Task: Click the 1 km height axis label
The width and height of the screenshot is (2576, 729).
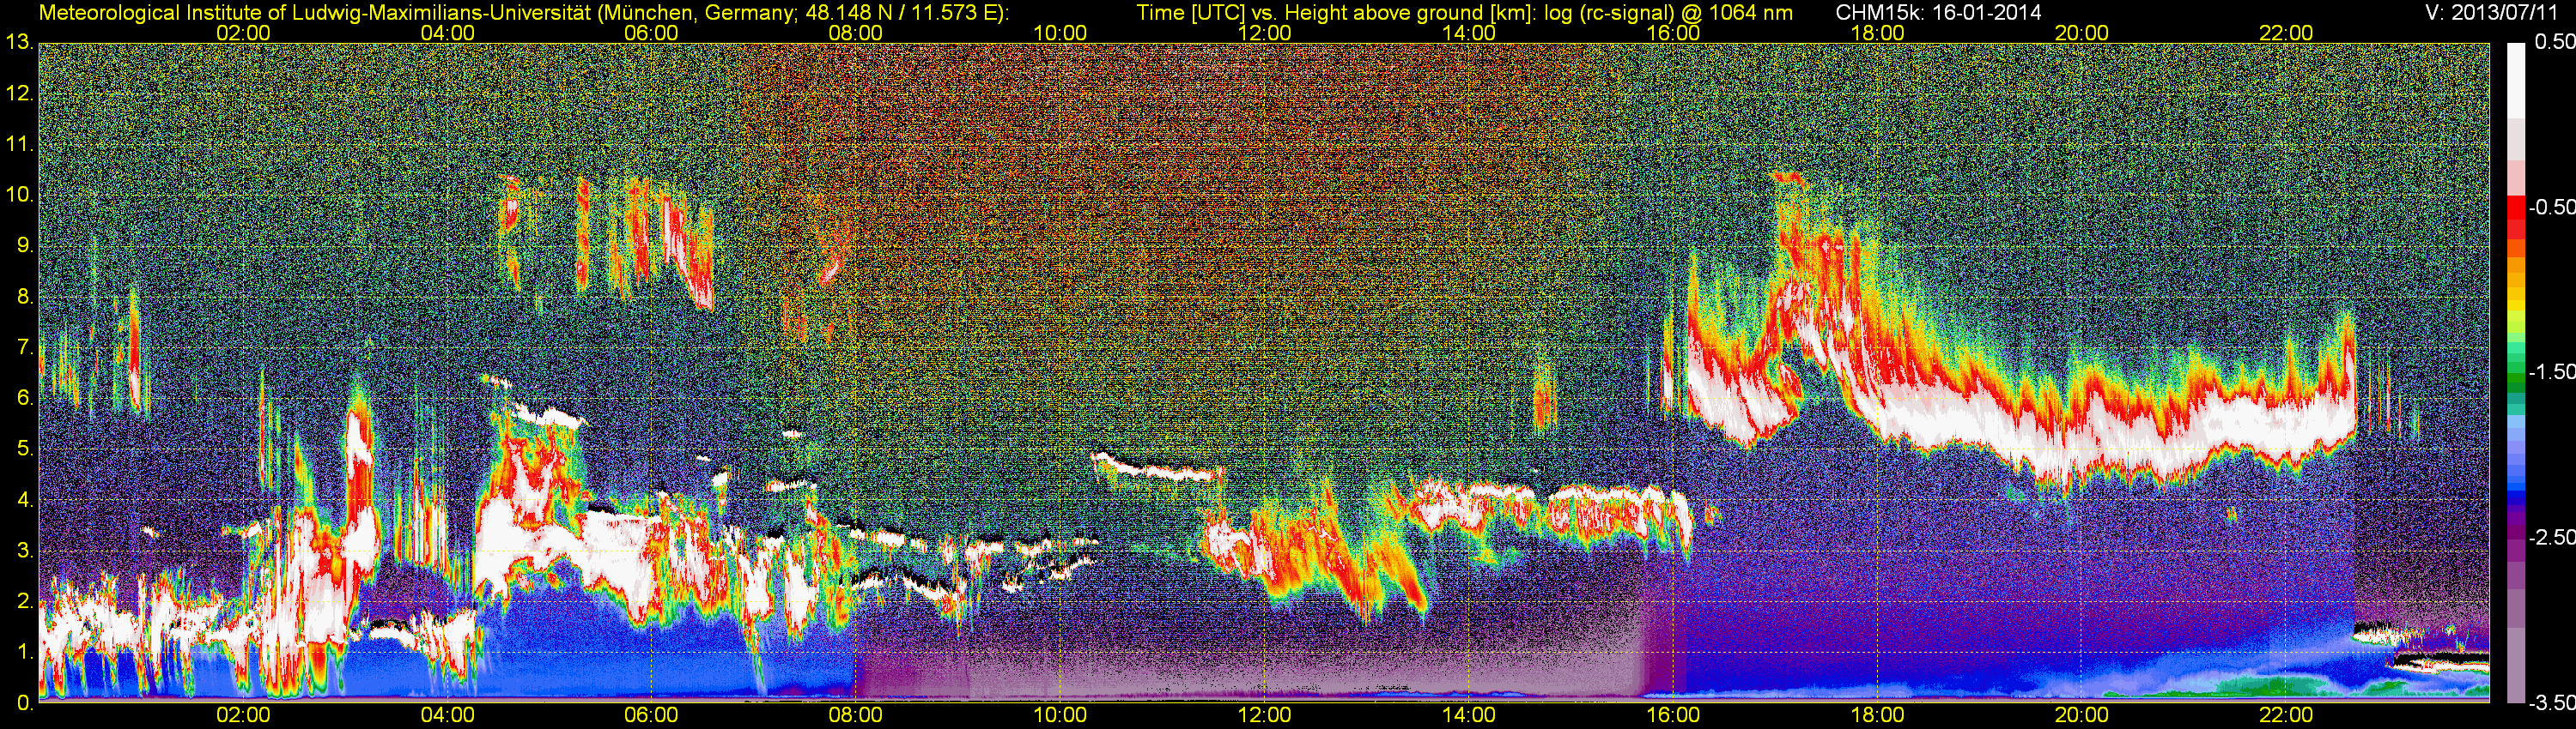Action: pyautogui.click(x=24, y=652)
